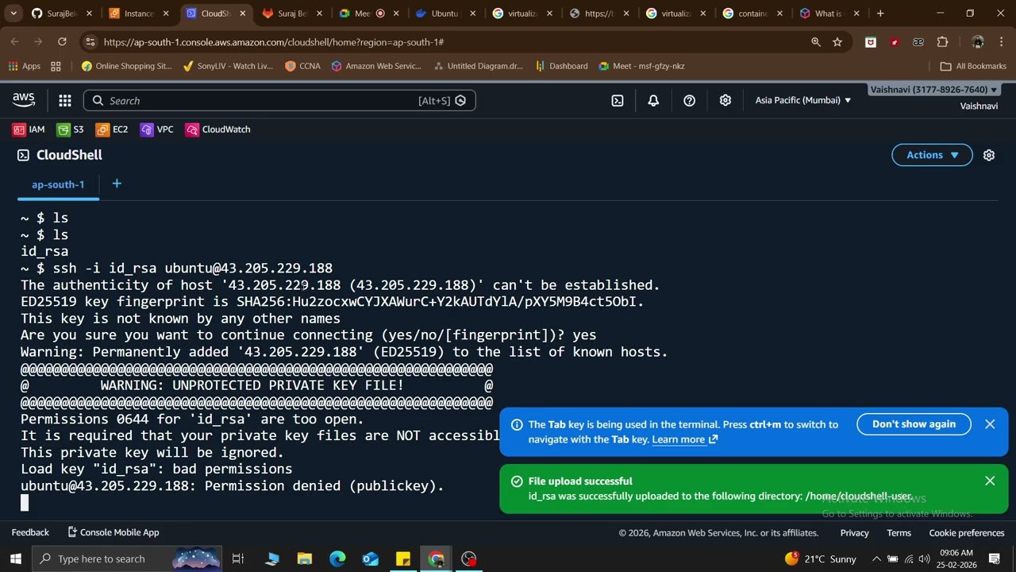Open Dashboard bookmark
This screenshot has height=572, width=1016.
point(562,66)
